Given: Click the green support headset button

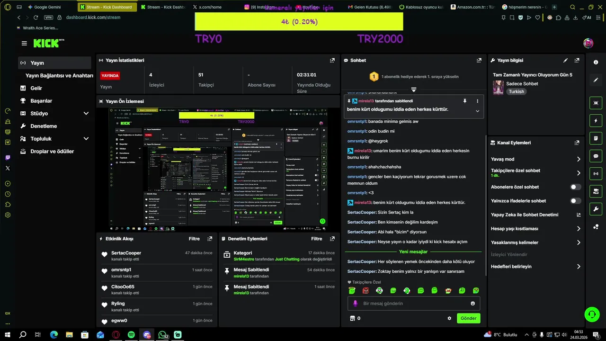Looking at the screenshot, I should pyautogui.click(x=591, y=314).
